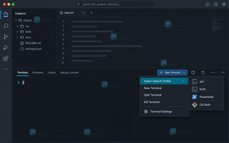The image size is (229, 143).
Task: Open README.md file
Action: coord(33,43)
